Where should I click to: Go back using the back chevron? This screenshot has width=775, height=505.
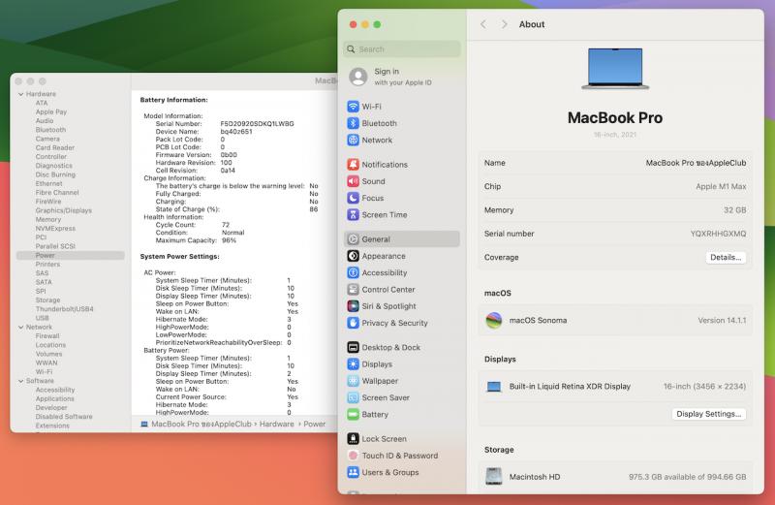[483, 24]
